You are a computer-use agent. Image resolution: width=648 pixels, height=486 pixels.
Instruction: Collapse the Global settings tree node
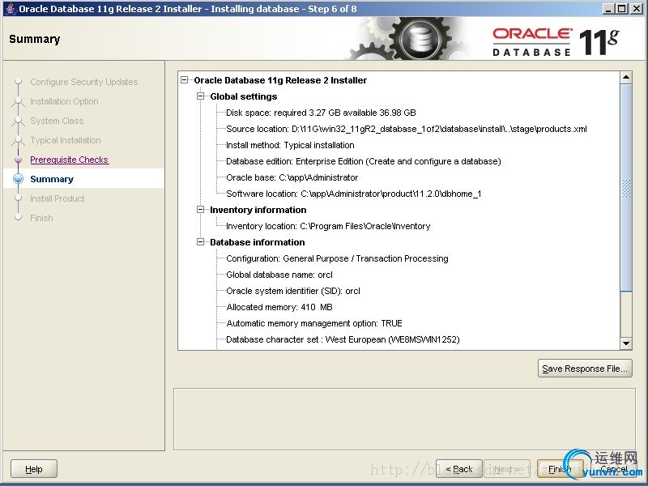(200, 96)
